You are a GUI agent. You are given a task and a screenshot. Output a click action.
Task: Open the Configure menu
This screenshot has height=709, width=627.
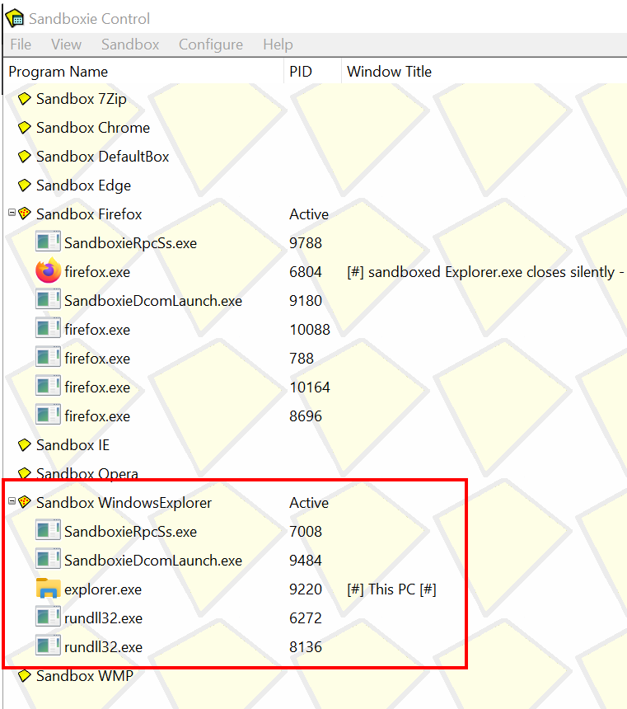[211, 45]
